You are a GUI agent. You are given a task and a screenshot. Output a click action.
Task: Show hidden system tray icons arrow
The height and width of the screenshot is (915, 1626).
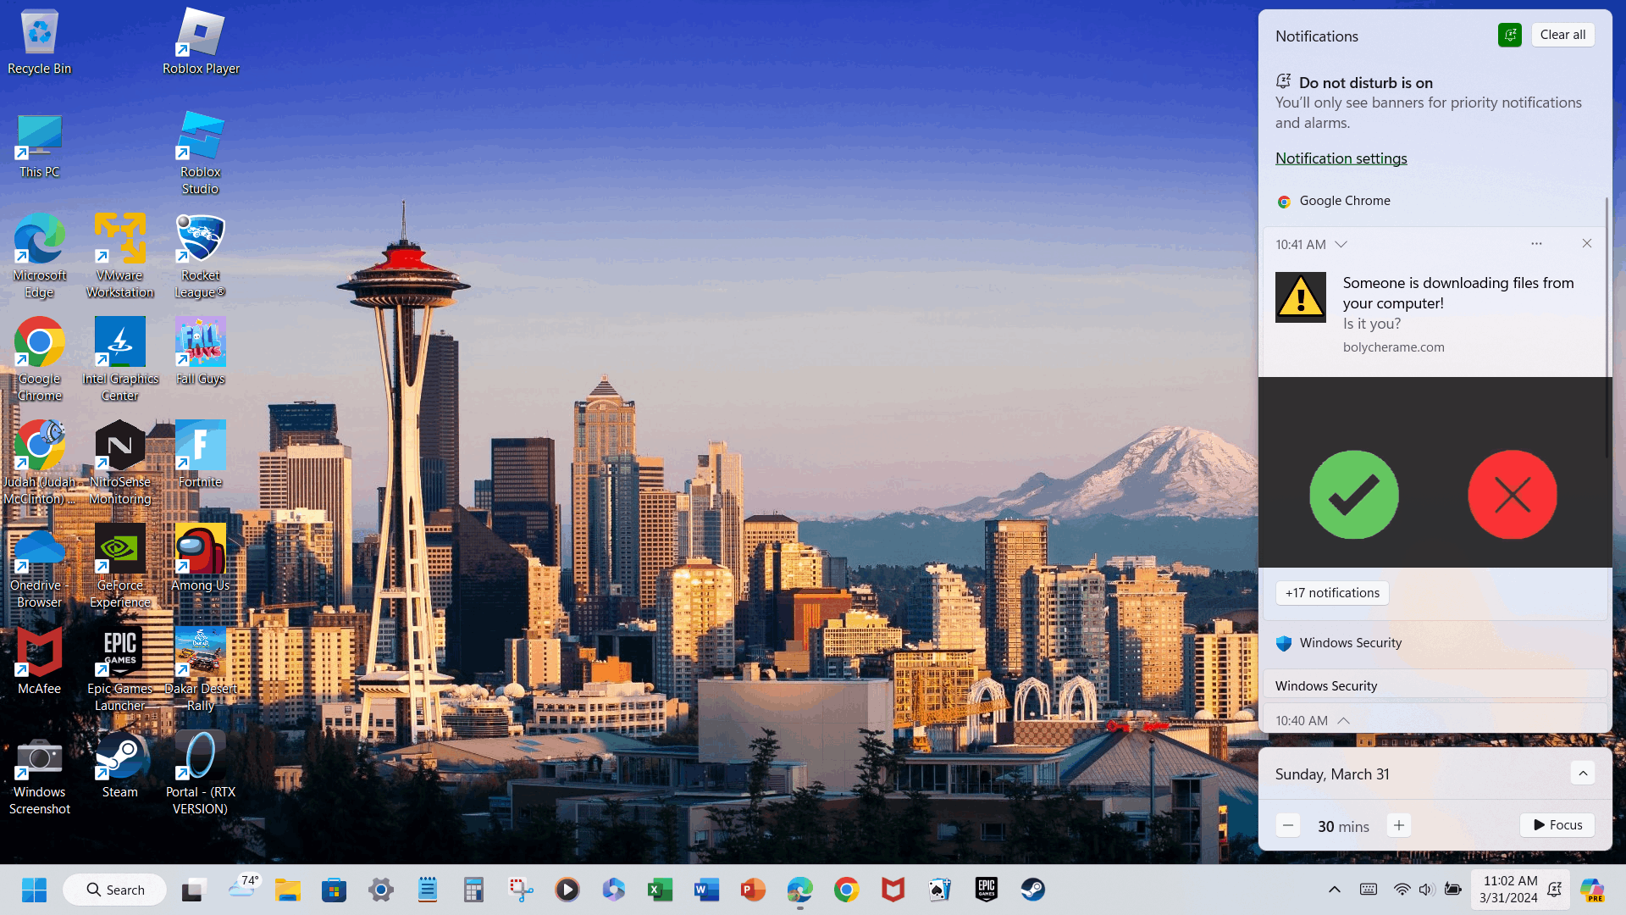1334,890
